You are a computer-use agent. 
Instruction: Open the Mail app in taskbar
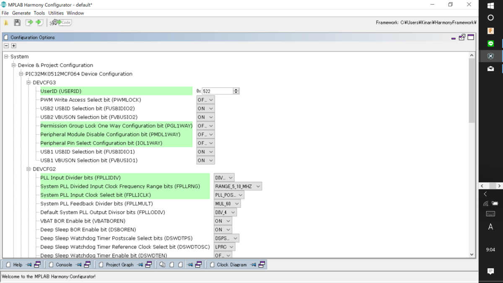(491, 68)
